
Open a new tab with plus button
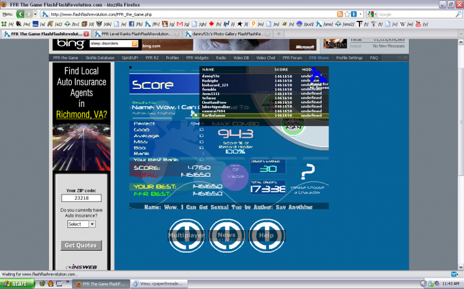[278, 34]
